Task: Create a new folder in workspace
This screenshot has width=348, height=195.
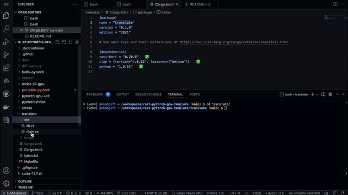Action: [64, 42]
